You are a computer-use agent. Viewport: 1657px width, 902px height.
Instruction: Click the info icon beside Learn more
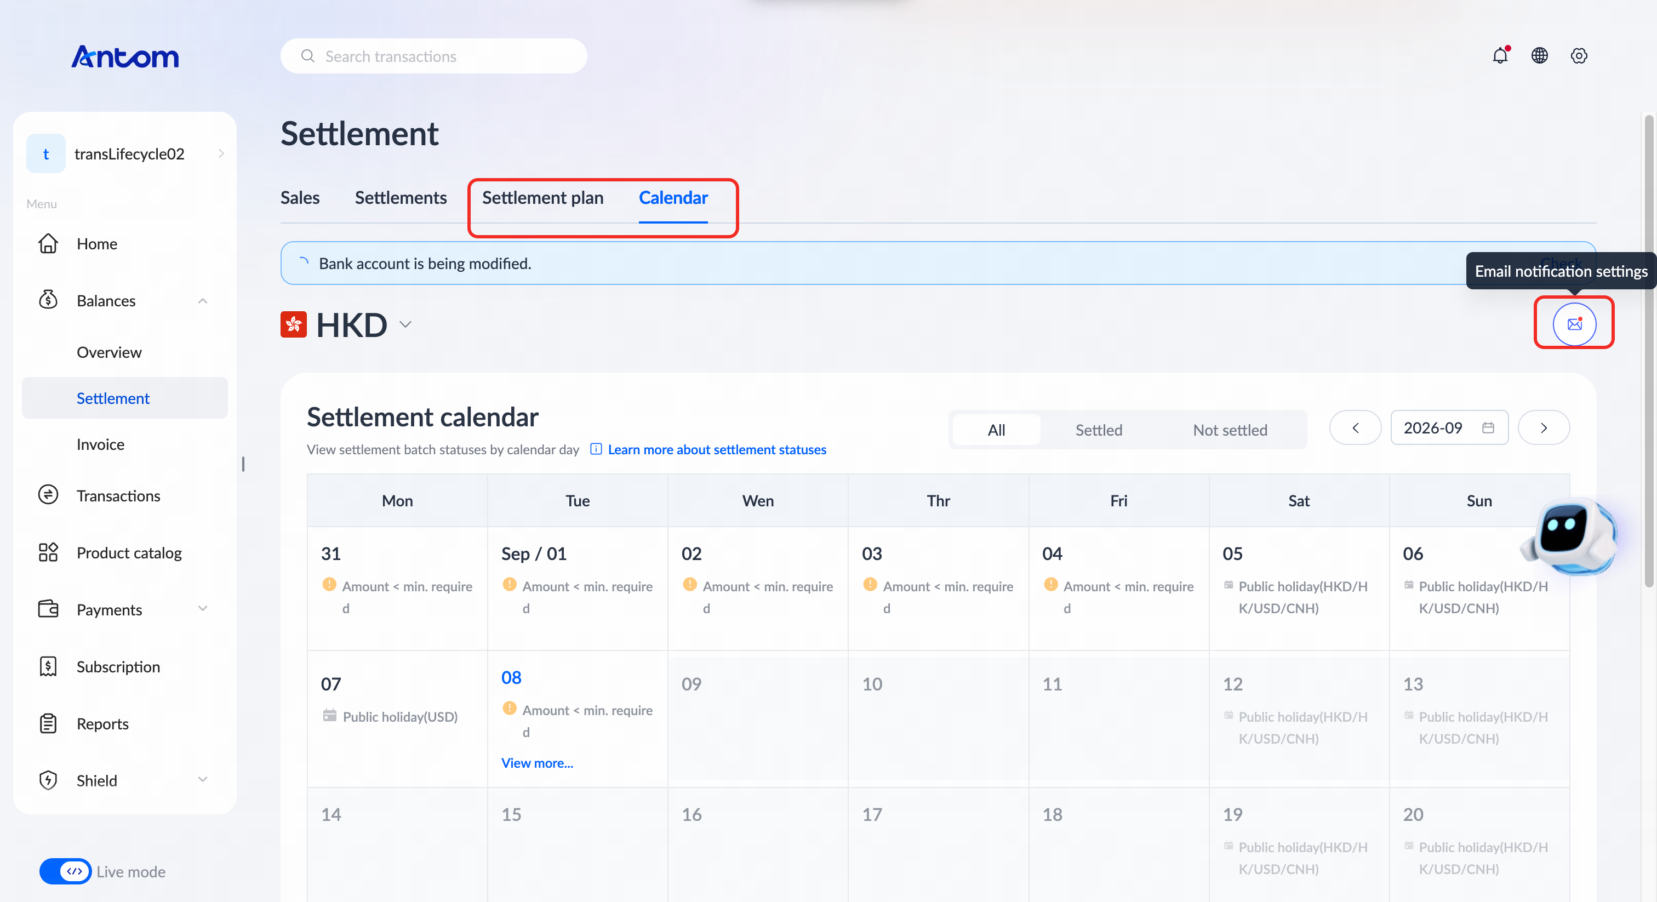coord(596,449)
